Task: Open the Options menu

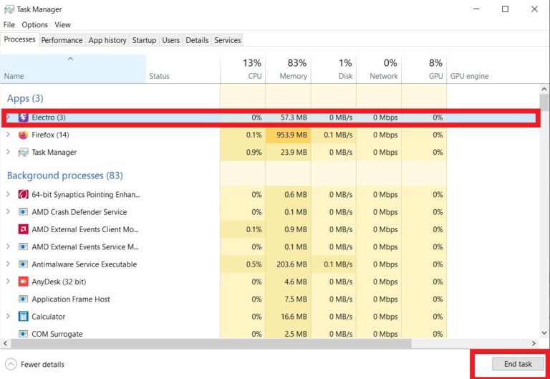Action: click(34, 25)
